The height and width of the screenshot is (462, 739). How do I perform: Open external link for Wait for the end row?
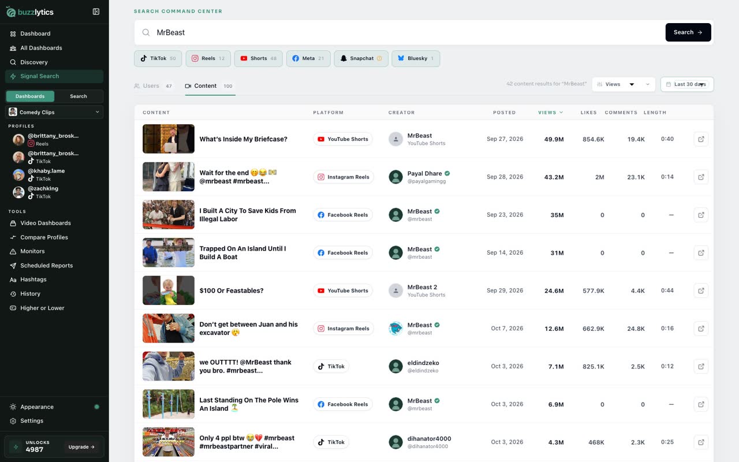point(701,177)
